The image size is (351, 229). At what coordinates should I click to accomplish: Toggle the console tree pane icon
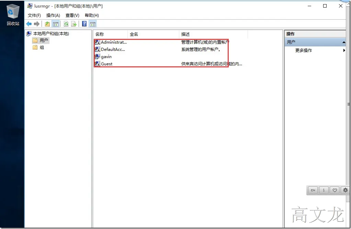click(56, 24)
